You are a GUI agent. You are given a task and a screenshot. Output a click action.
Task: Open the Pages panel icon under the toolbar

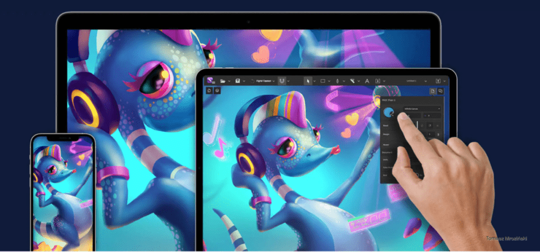209,90
